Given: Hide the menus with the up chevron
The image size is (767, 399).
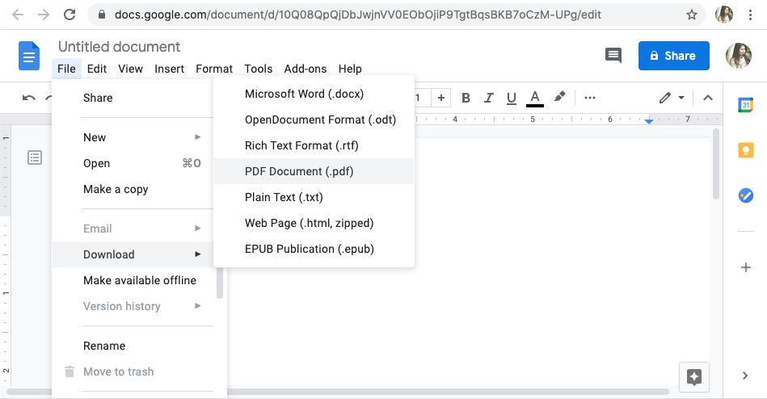Looking at the screenshot, I should tap(708, 98).
